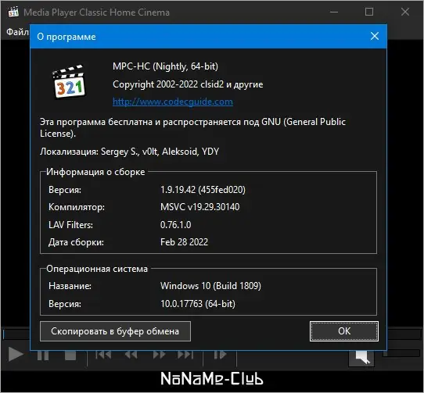Click the Компилятор label
The width and height of the screenshot is (424, 393).
tap(77, 207)
